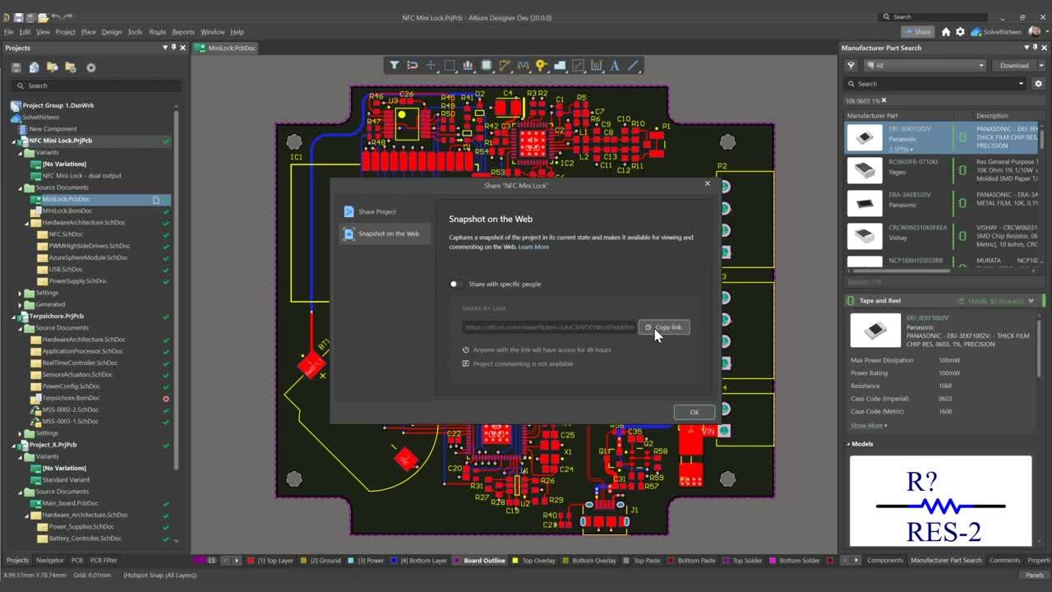The image size is (1052, 592).
Task: Expand Show More part details
Action: coord(869,425)
